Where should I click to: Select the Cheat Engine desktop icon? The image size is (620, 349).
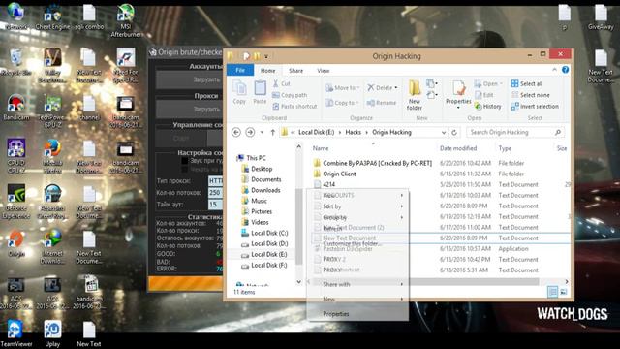pos(52,17)
